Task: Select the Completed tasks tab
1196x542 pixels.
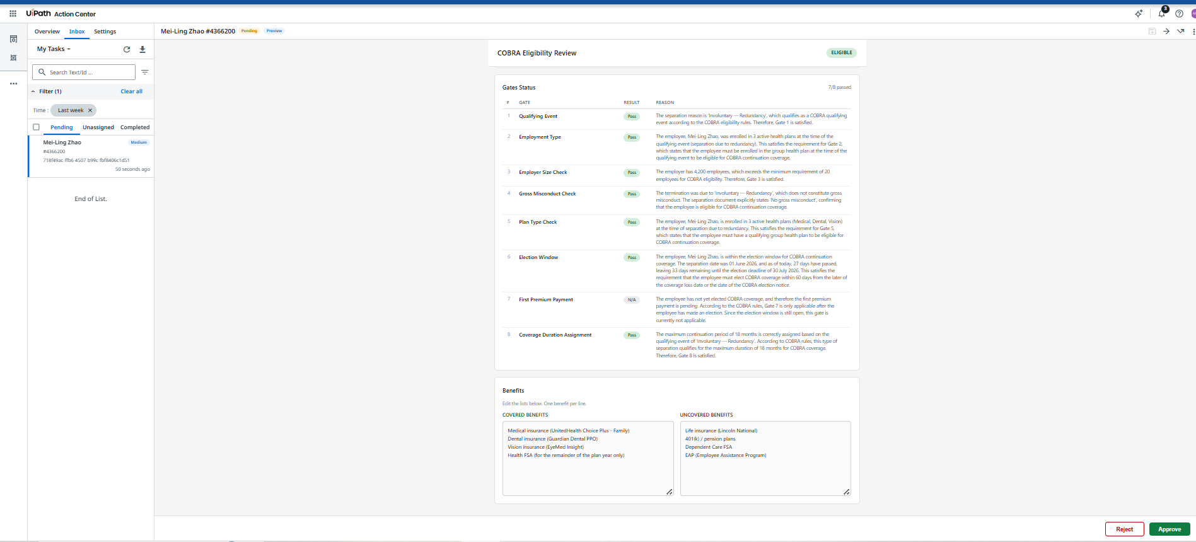Action: pyautogui.click(x=135, y=127)
